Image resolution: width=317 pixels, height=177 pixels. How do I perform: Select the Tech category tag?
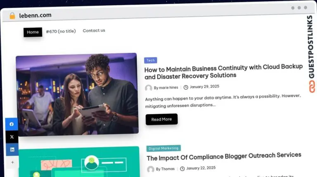point(151,60)
